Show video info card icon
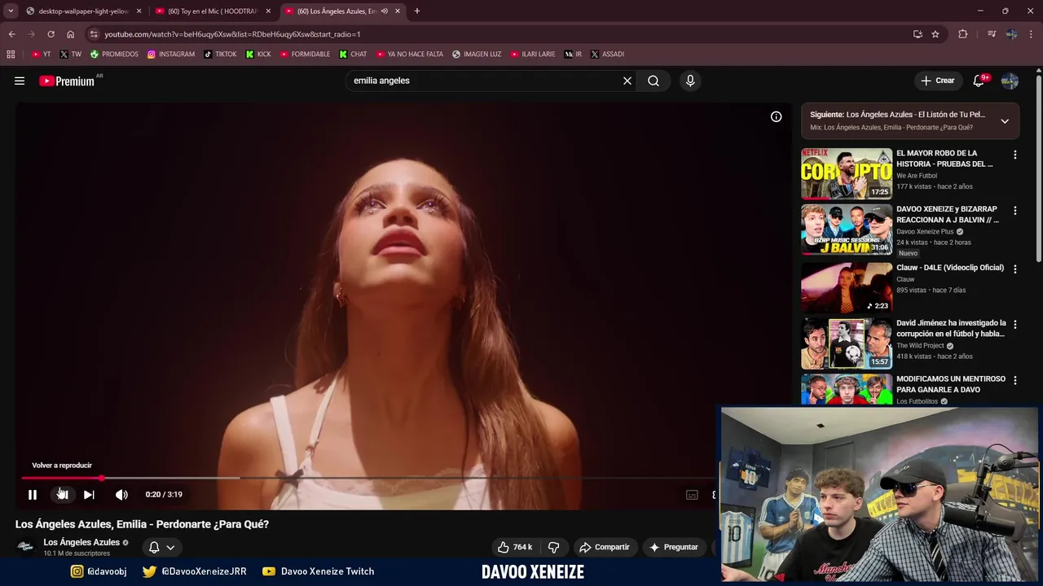1043x586 pixels. click(777, 116)
